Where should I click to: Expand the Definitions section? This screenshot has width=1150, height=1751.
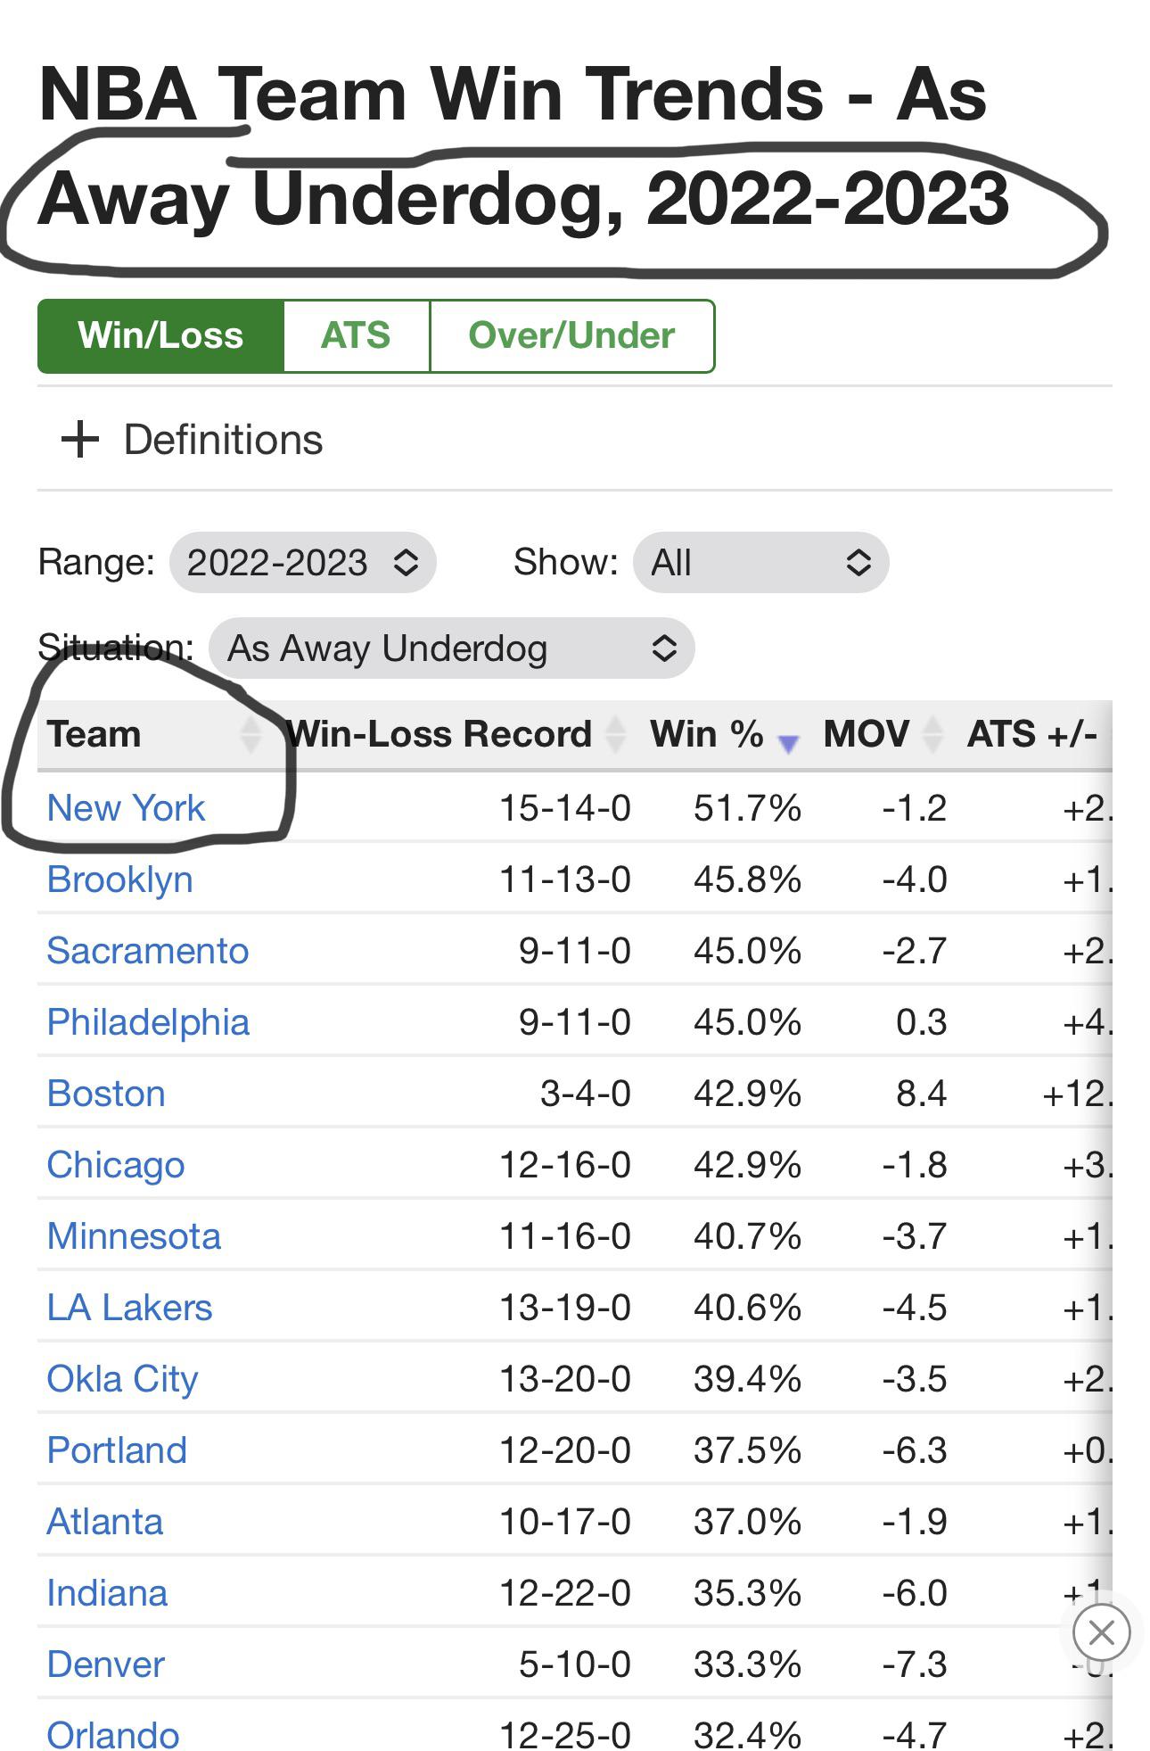coord(223,440)
